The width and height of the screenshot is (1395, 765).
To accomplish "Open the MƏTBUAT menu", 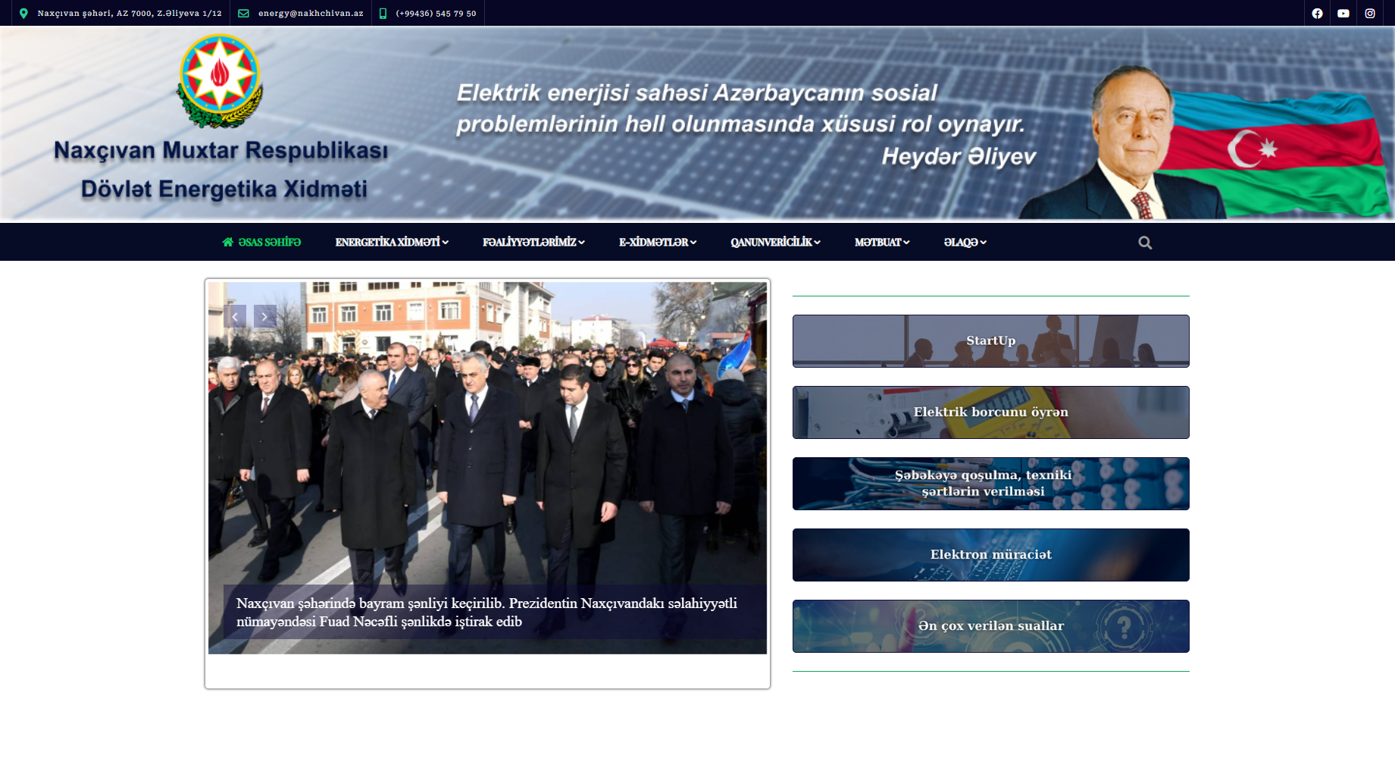I will [x=881, y=243].
